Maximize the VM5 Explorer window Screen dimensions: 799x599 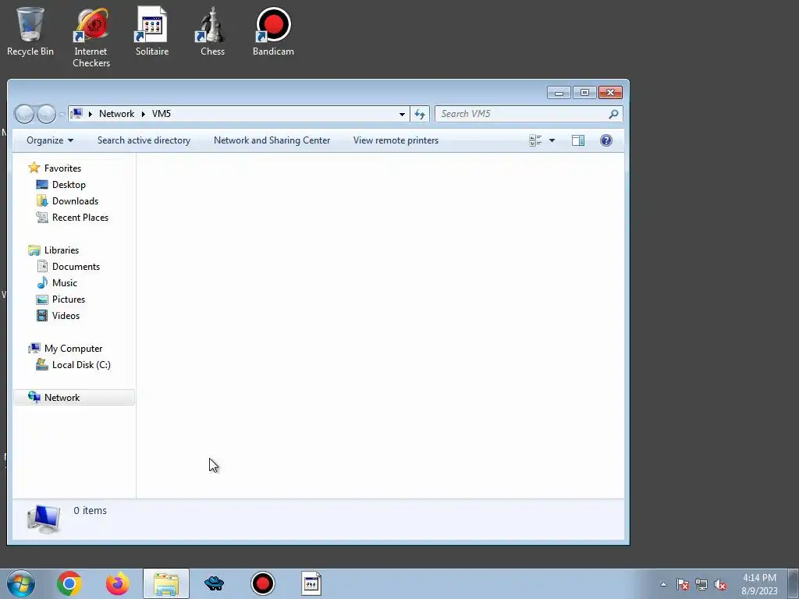click(x=584, y=93)
